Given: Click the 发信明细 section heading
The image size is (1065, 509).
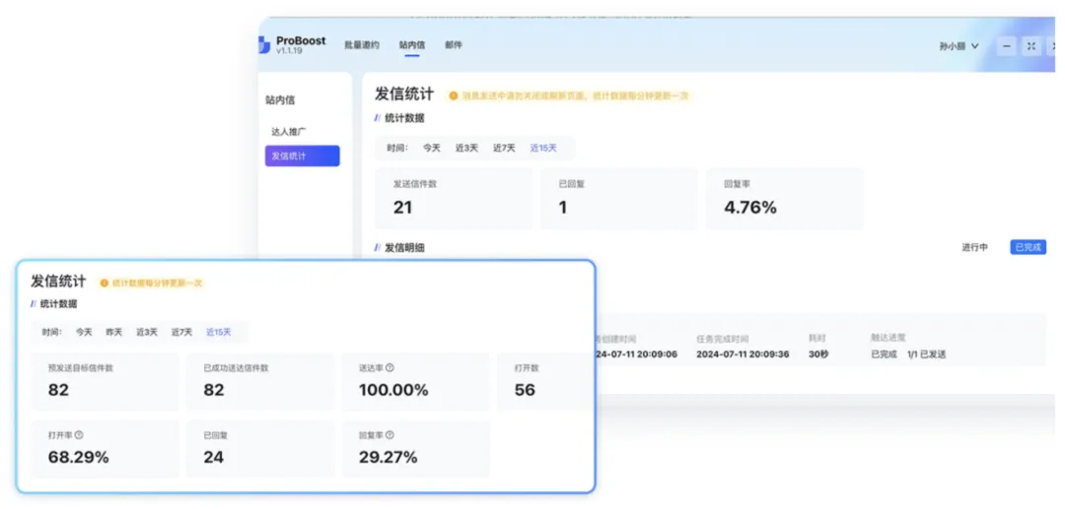Looking at the screenshot, I should pyautogui.click(x=405, y=247).
